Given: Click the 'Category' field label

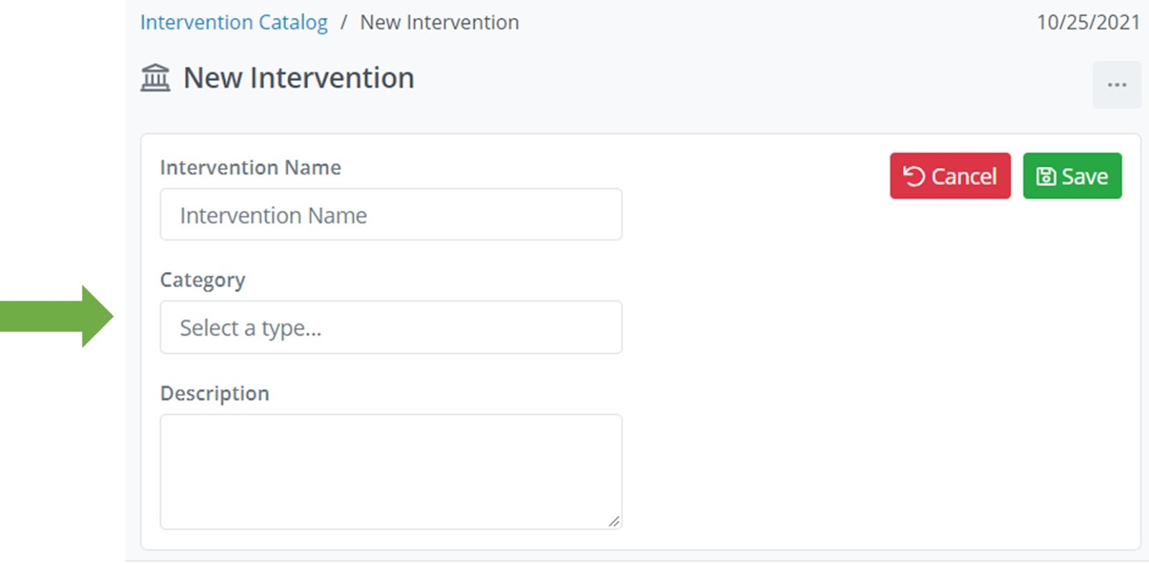Looking at the screenshot, I should pos(203,280).
